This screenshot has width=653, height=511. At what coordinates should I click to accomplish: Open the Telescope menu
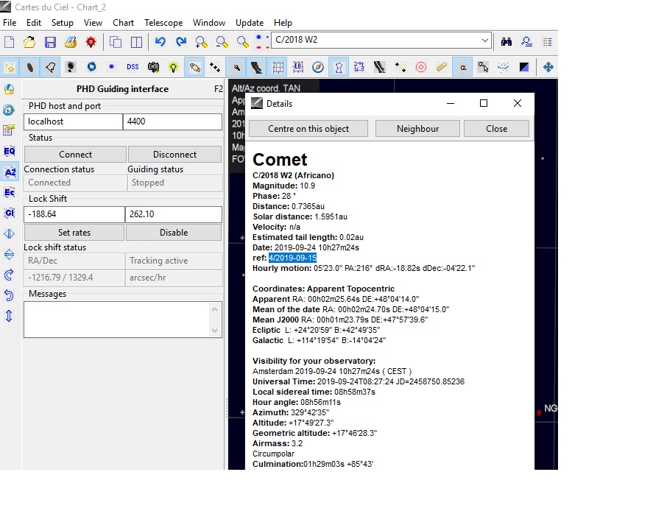point(163,23)
